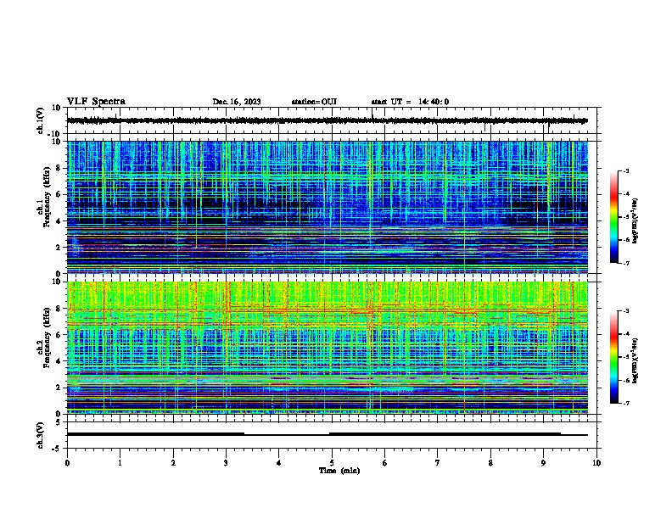Select the "start UT = 14:40:0" text

(x=410, y=102)
